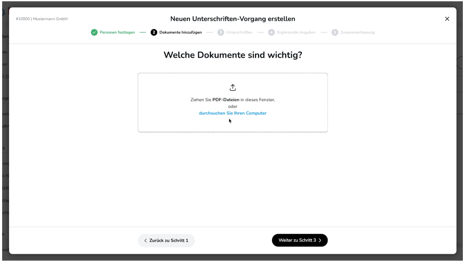Viewport: 465px width, 262px height.
Task: Click the step 3 number circle
Action: coord(220,32)
